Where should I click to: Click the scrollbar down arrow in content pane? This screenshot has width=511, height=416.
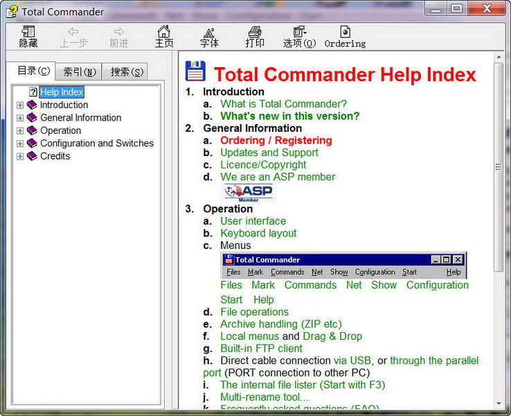point(499,404)
